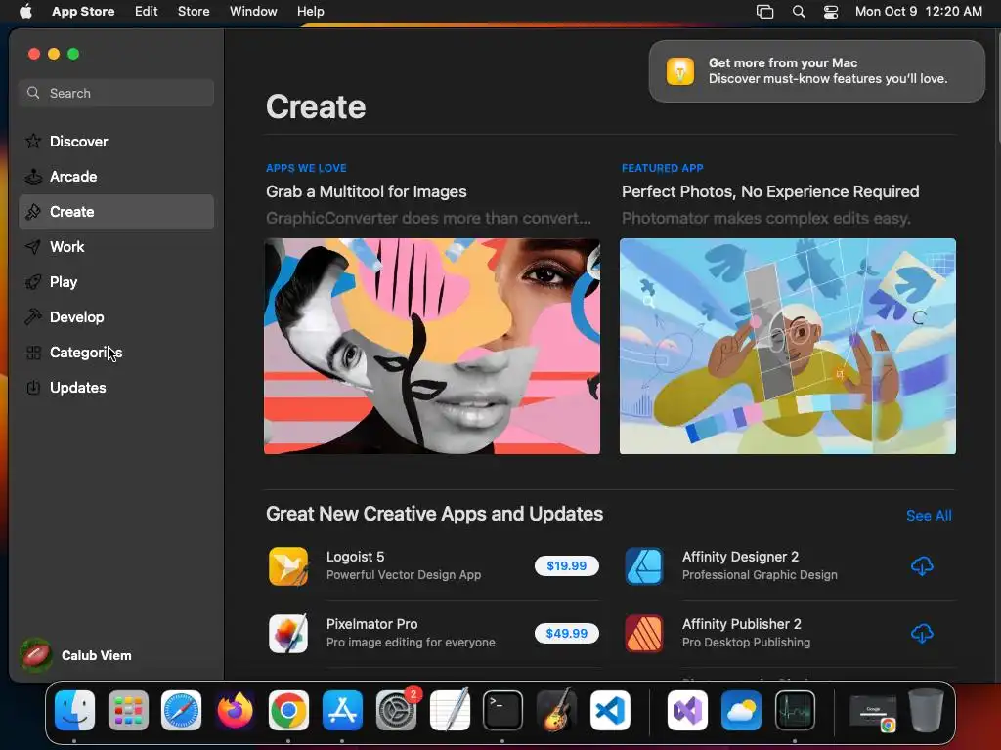Viewport: 1001px width, 750px height.
Task: Open the Discover section in sidebar
Action: (x=116, y=141)
